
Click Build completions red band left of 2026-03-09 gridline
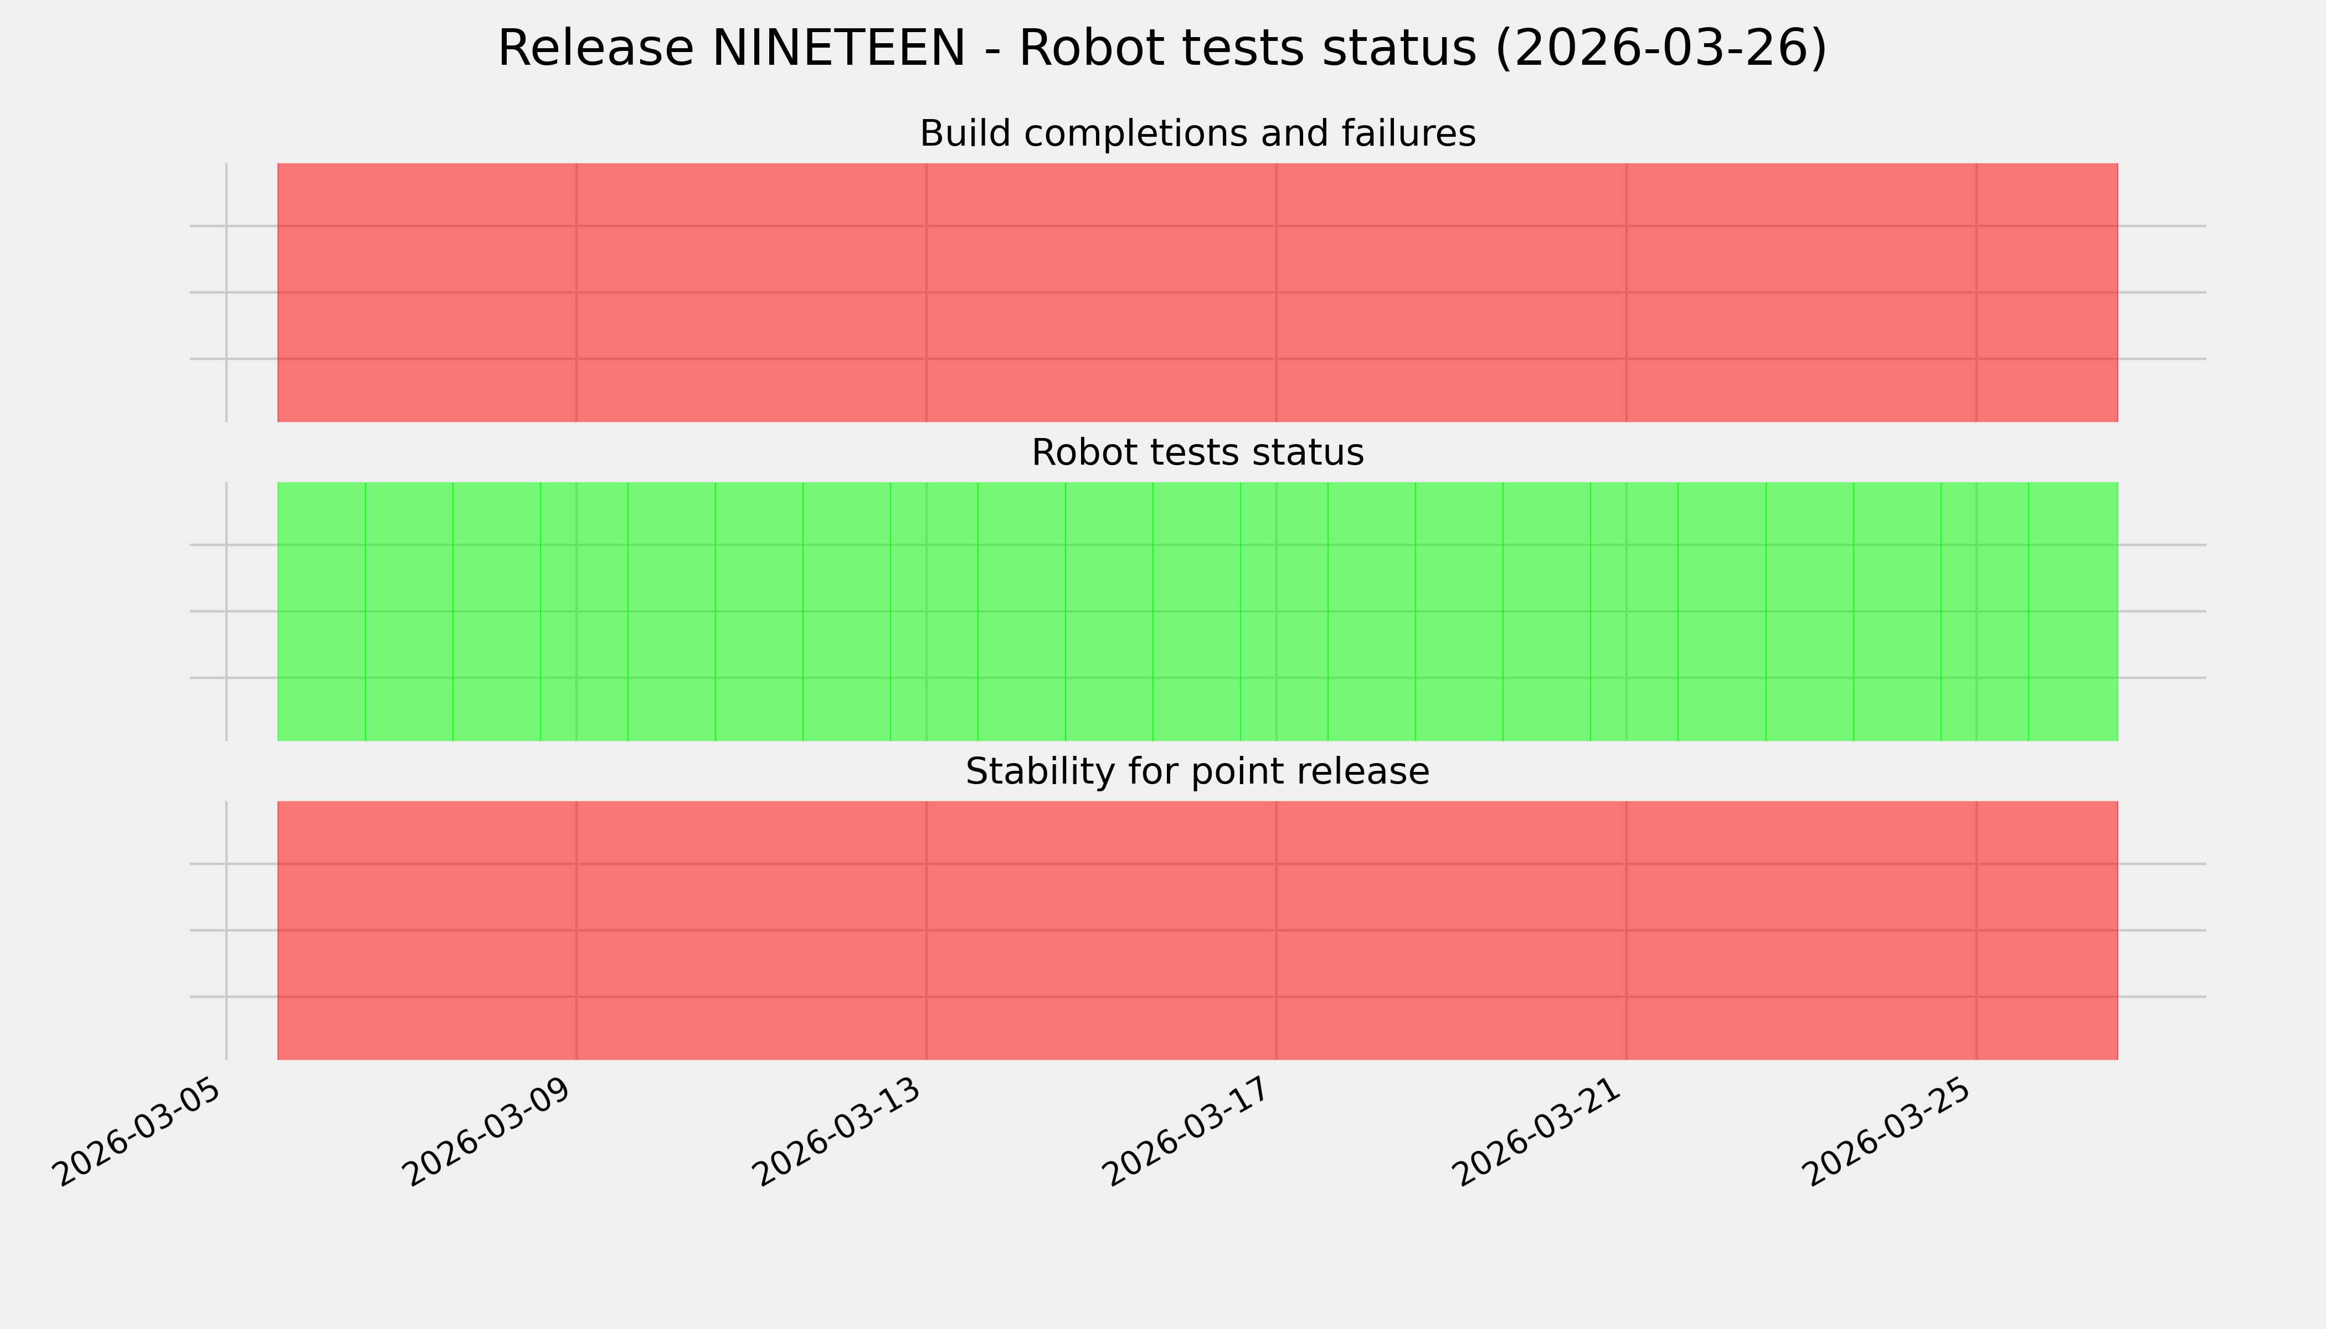pos(426,292)
